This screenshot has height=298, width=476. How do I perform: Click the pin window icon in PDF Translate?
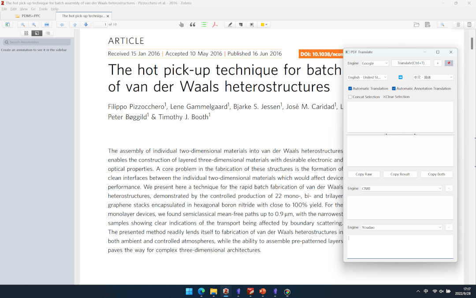pyautogui.click(x=449, y=63)
